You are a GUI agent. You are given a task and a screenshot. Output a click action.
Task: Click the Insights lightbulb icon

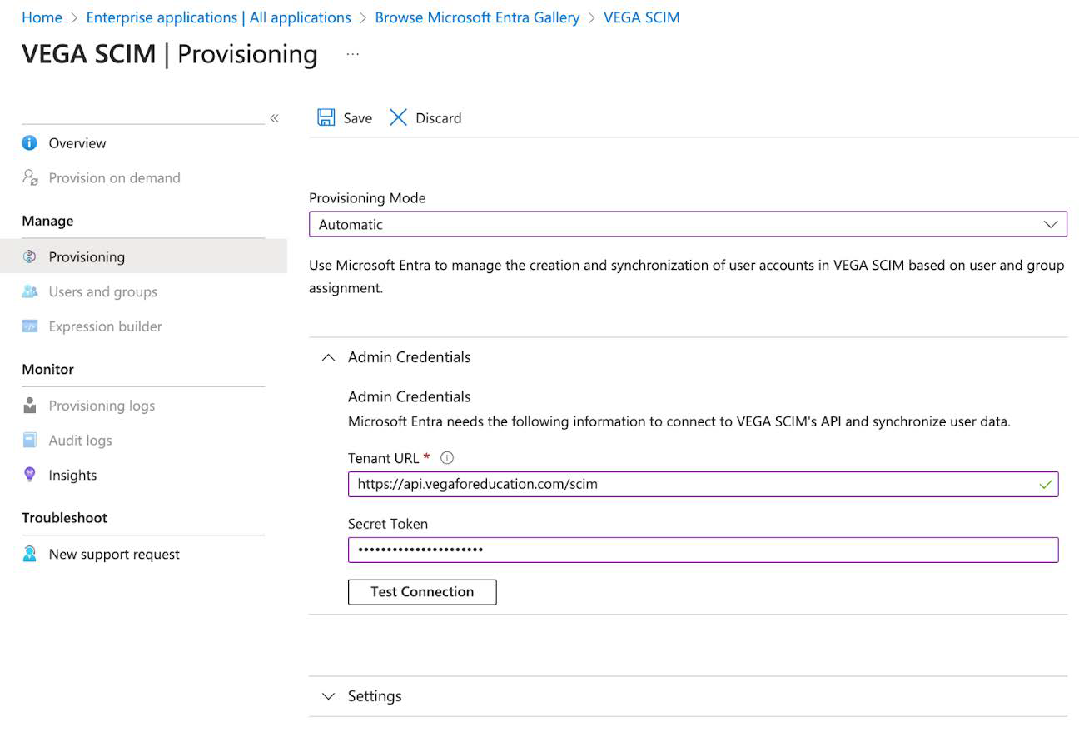tap(30, 475)
